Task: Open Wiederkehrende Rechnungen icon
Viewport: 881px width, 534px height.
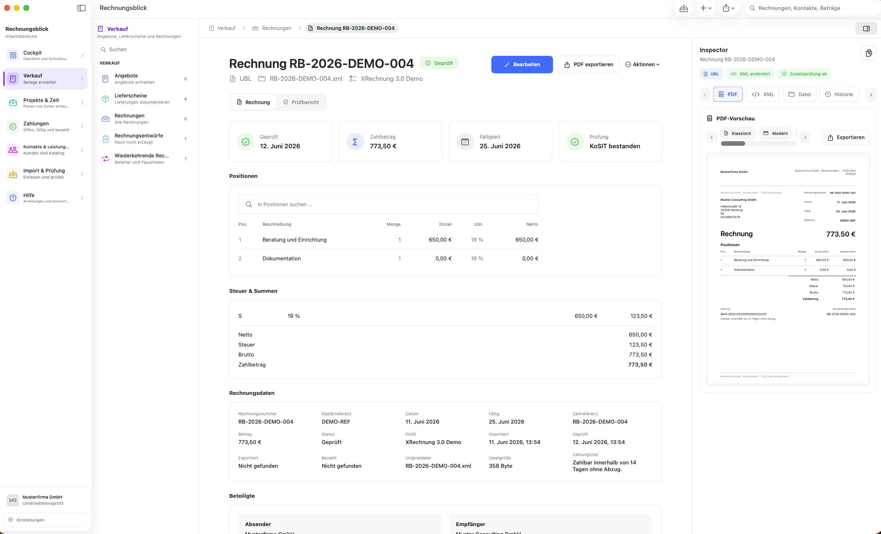Action: click(105, 159)
